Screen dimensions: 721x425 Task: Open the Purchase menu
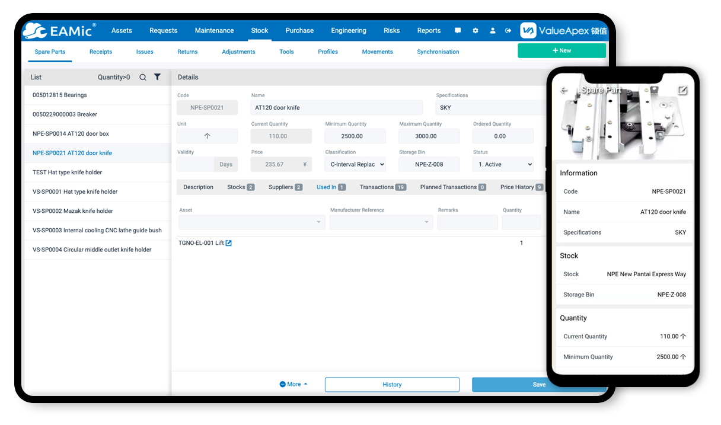[x=299, y=31]
